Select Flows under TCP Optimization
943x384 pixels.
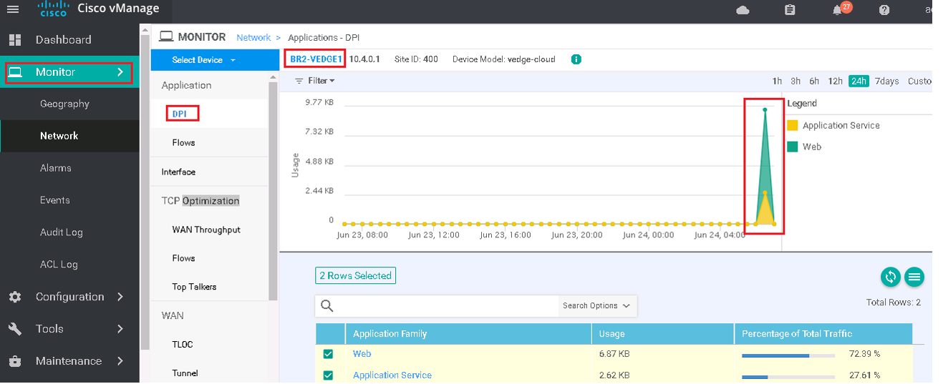click(184, 258)
